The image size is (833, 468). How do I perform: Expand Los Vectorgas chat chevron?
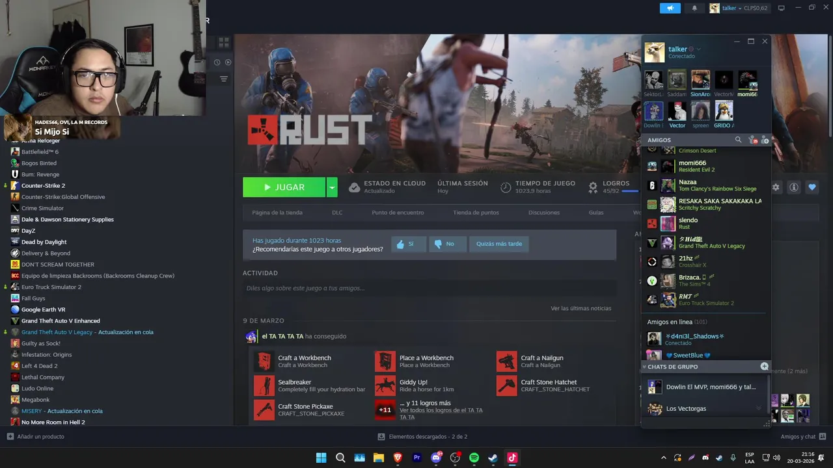[x=758, y=408]
